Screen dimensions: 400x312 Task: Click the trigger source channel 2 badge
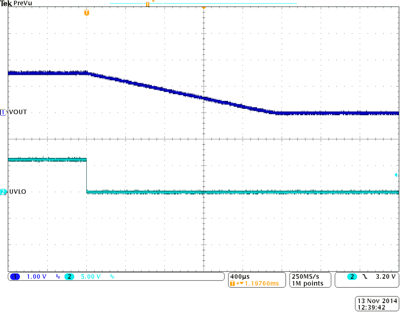(x=352, y=277)
